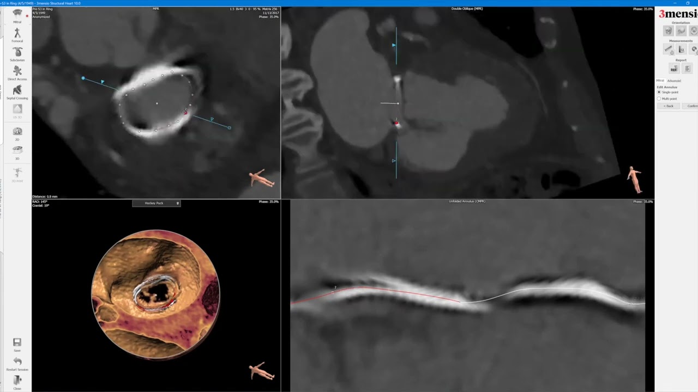Viewport: 698px width, 392px height.
Task: Switch to the 3D view icon
Action: tap(17, 150)
